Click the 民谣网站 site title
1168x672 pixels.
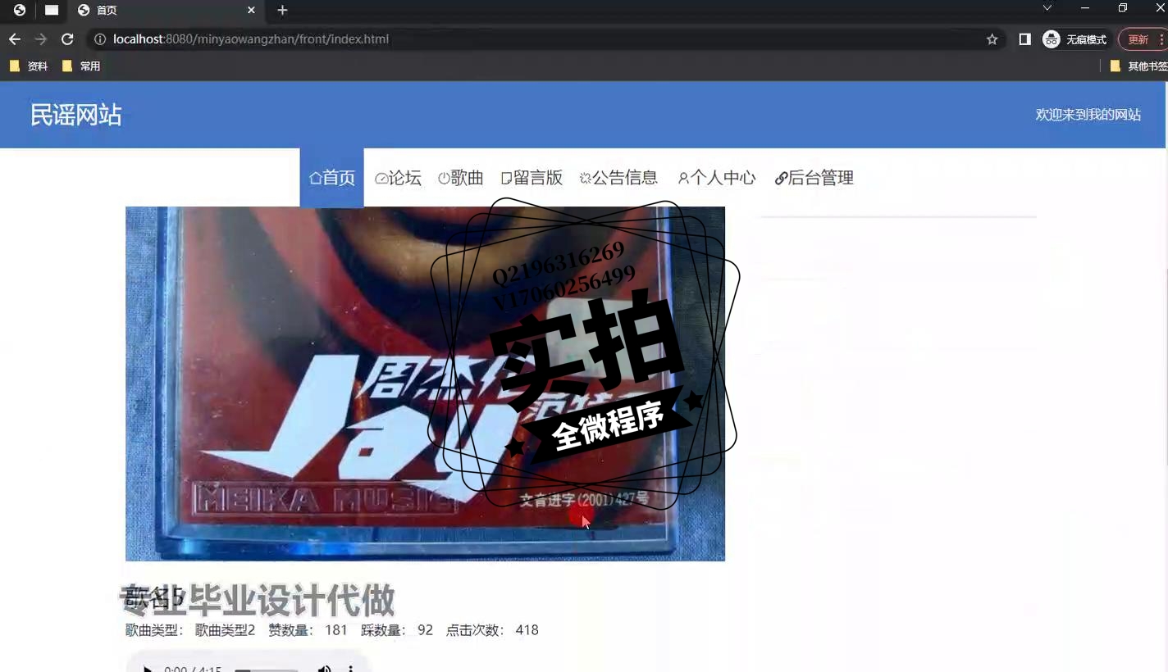point(75,115)
